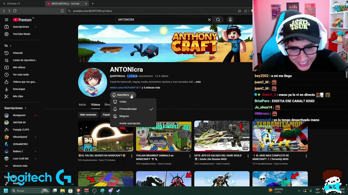Bookmark this page in the address bar
The width and height of the screenshot is (348, 195).
click(x=62, y=11)
